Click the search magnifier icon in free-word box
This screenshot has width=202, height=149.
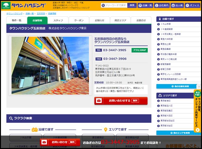click(x=103, y=5)
